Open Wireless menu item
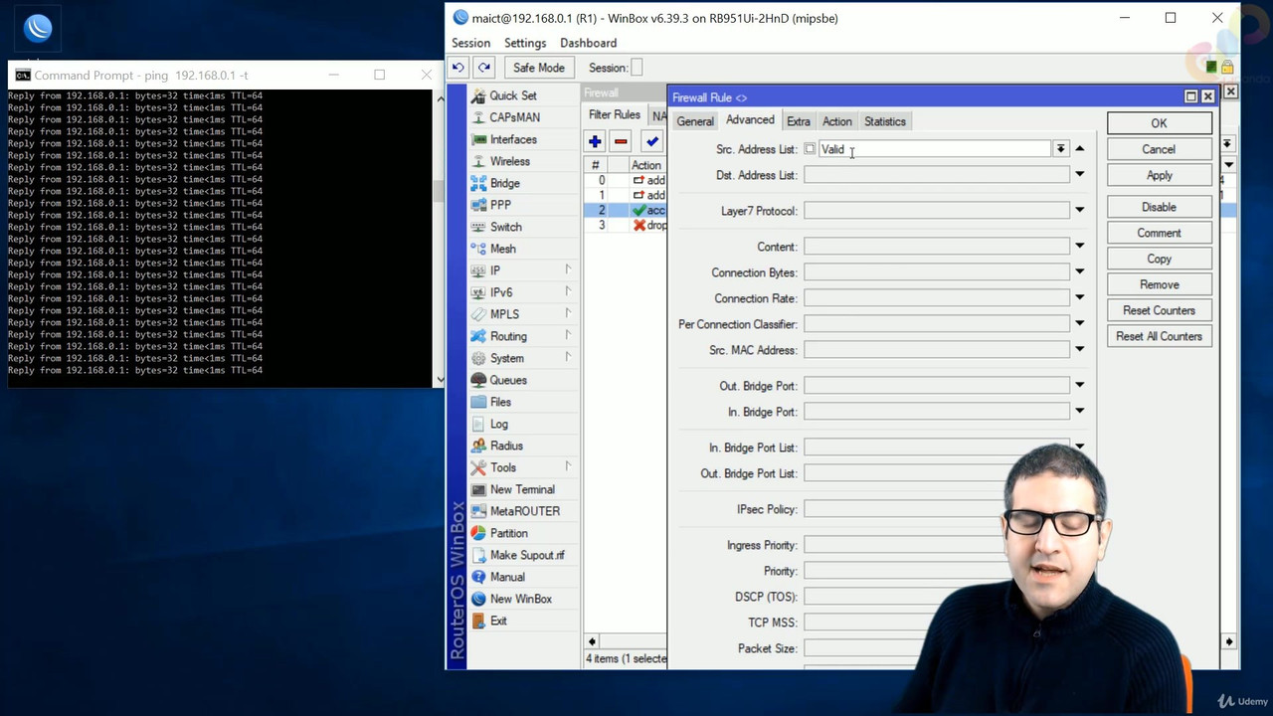 pos(509,161)
